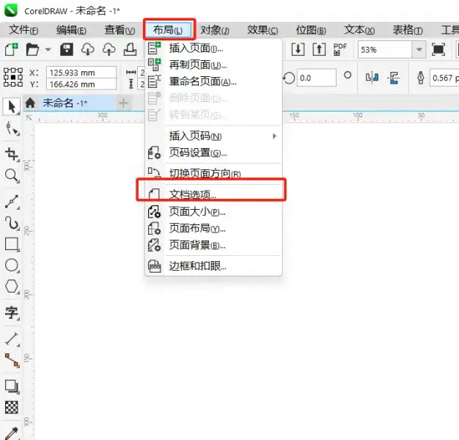Click the Welcome home icon tab
Viewport: 459px width, 440px height.
click(x=30, y=103)
